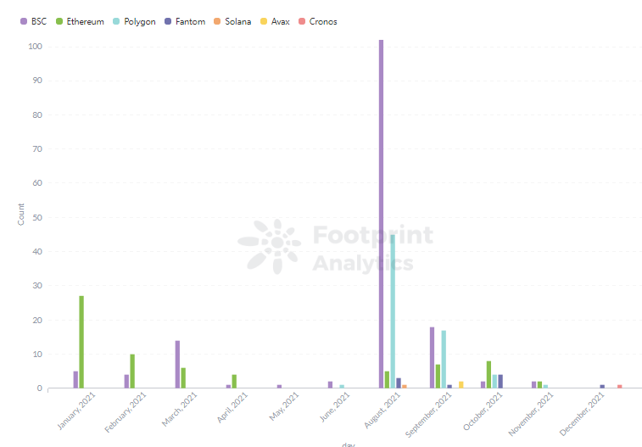Click the Fantom legend color dot
The width and height of the screenshot is (642, 447).
(168, 21)
